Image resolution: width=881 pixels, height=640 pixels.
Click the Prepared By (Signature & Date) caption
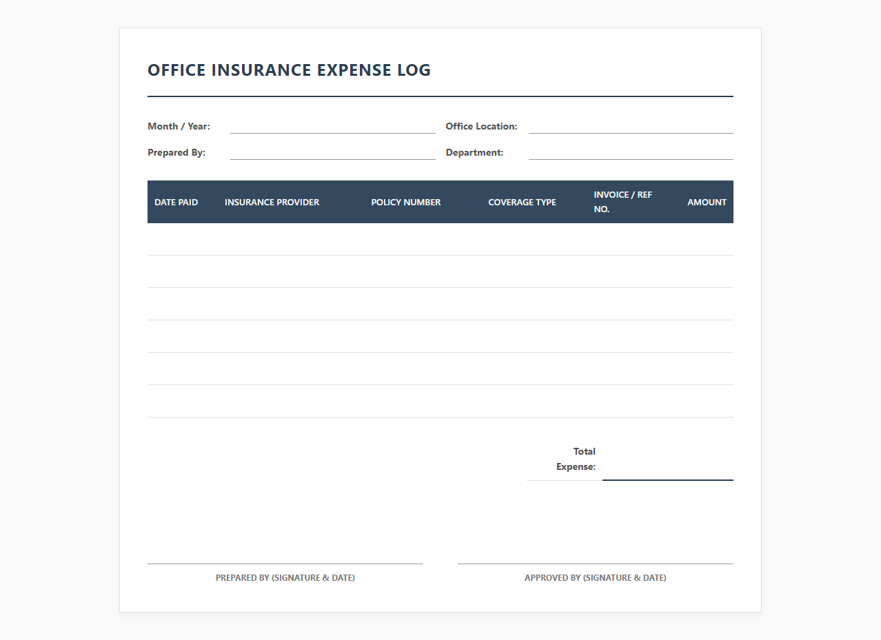285,578
